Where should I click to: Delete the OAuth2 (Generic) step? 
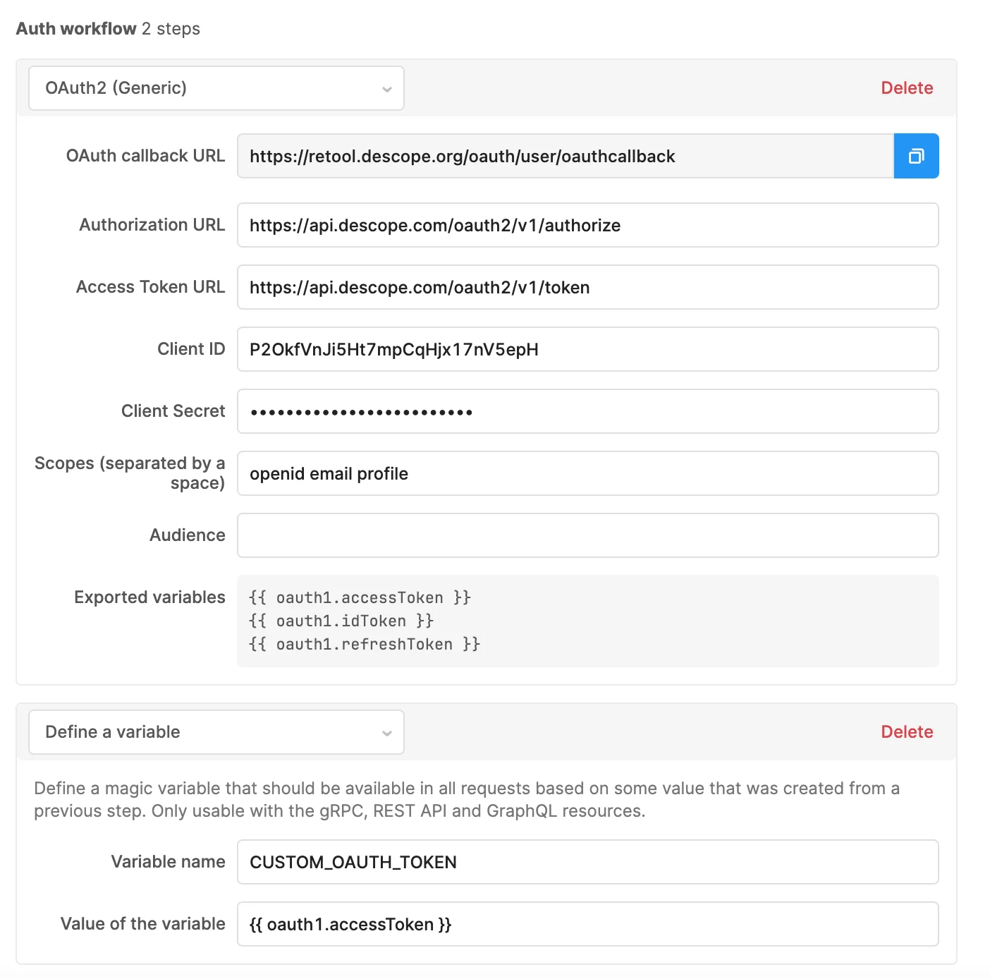point(907,87)
